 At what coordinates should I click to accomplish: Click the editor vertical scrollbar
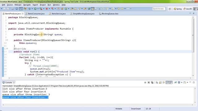pyautogui.click(x=193, y=35)
